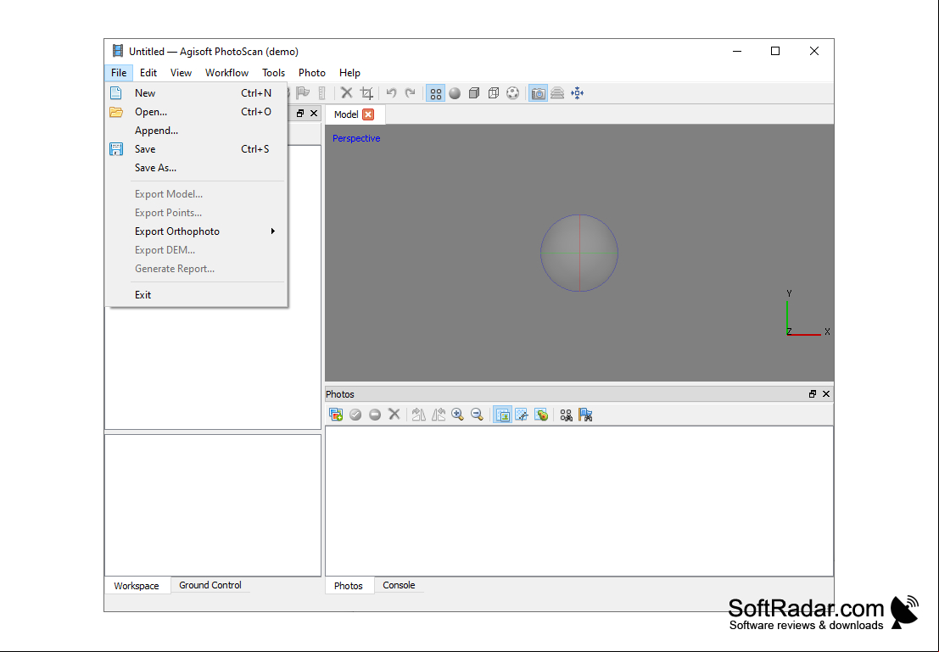
Task: Switch to textured ball view mode
Action: coord(512,93)
